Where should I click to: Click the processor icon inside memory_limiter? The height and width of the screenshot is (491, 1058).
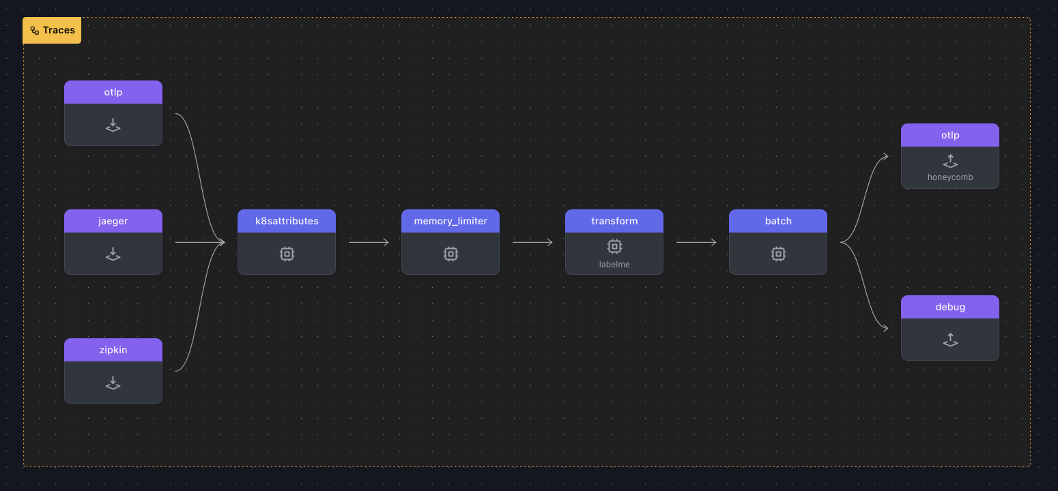pyautogui.click(x=450, y=253)
